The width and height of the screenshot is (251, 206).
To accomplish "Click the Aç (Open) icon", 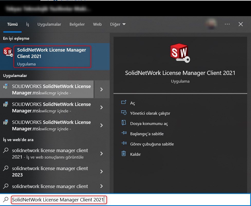I will click(x=124, y=103).
